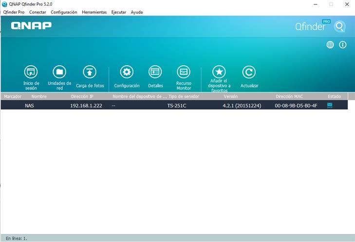Click the Inicio de sesión login icon

[x=31, y=72]
